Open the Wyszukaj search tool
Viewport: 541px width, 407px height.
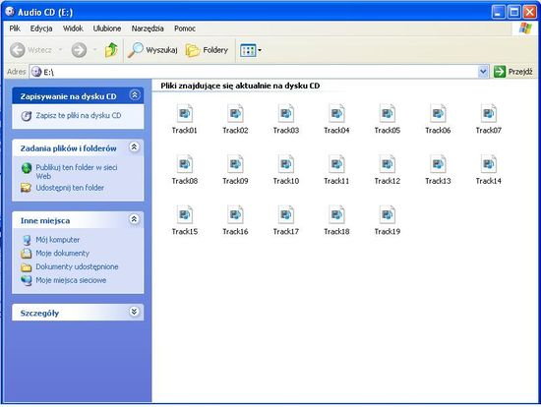(x=152, y=50)
